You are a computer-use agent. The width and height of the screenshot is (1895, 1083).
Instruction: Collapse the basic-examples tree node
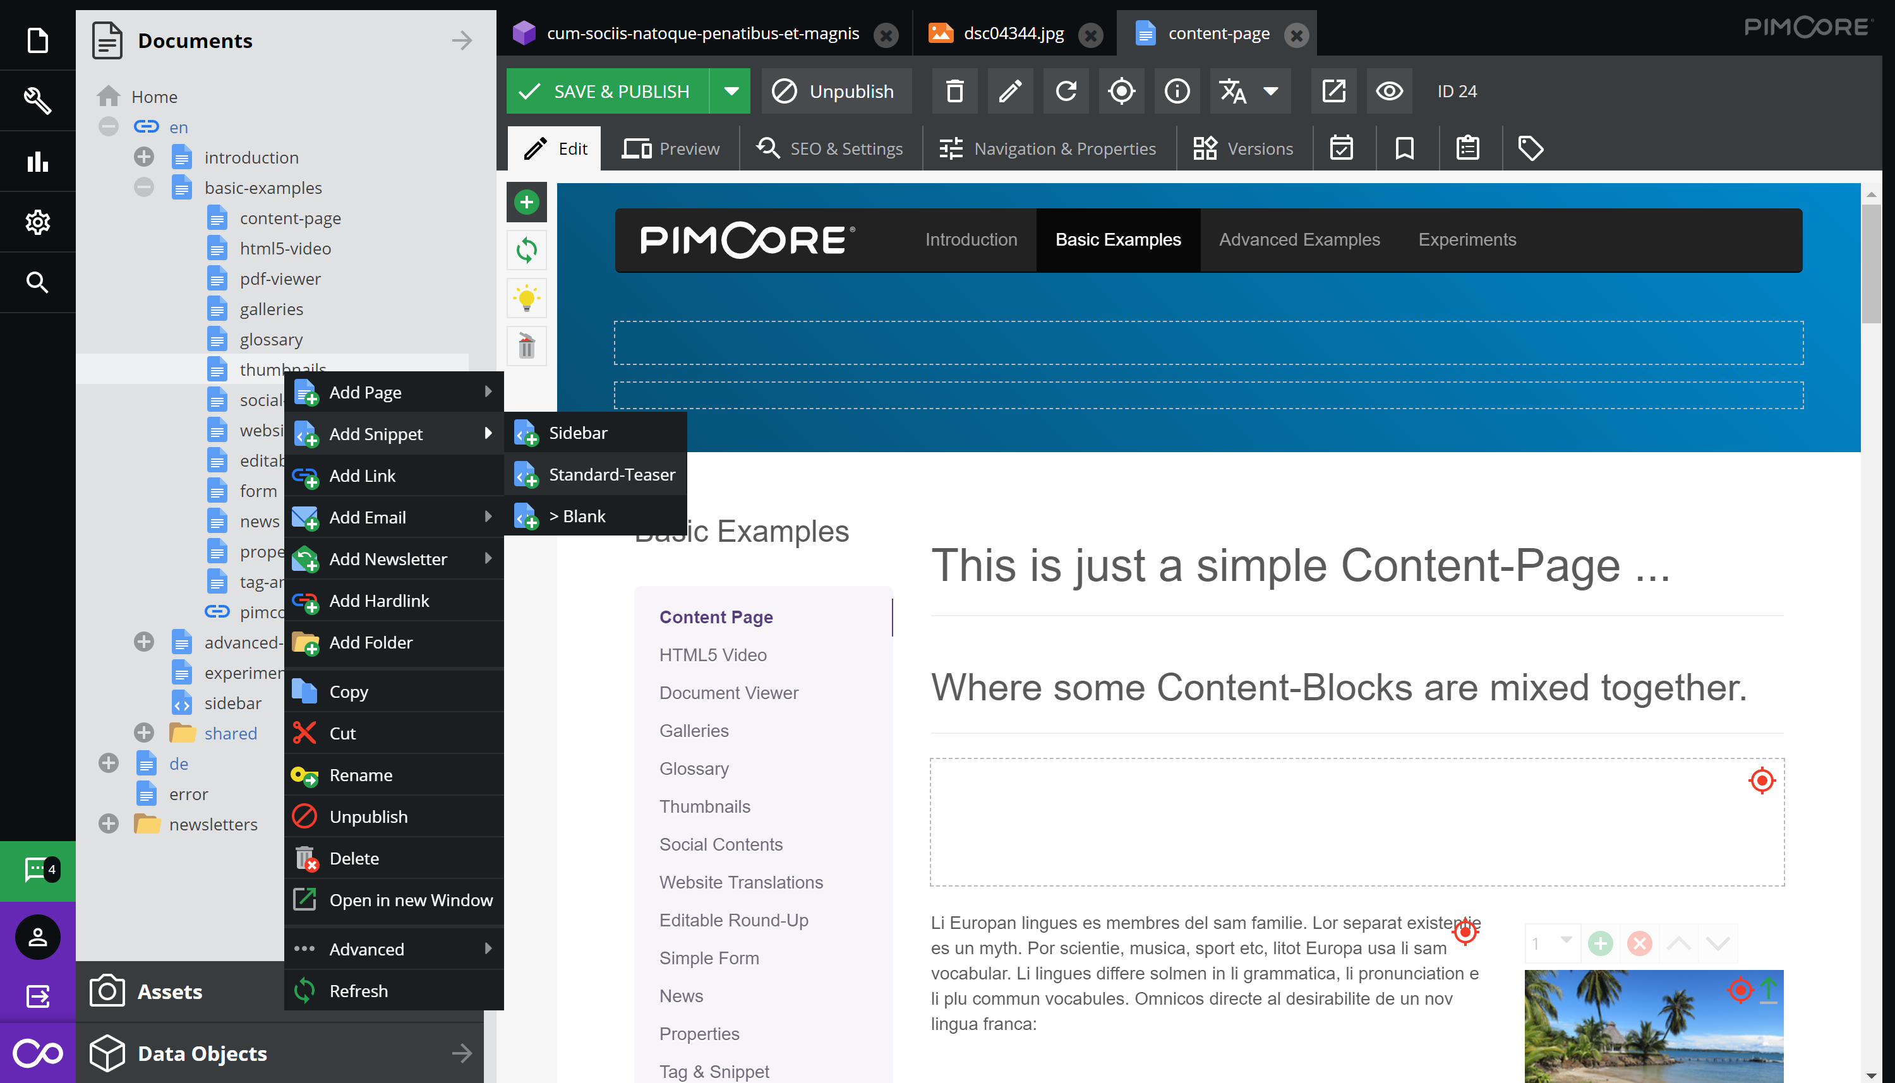(143, 188)
